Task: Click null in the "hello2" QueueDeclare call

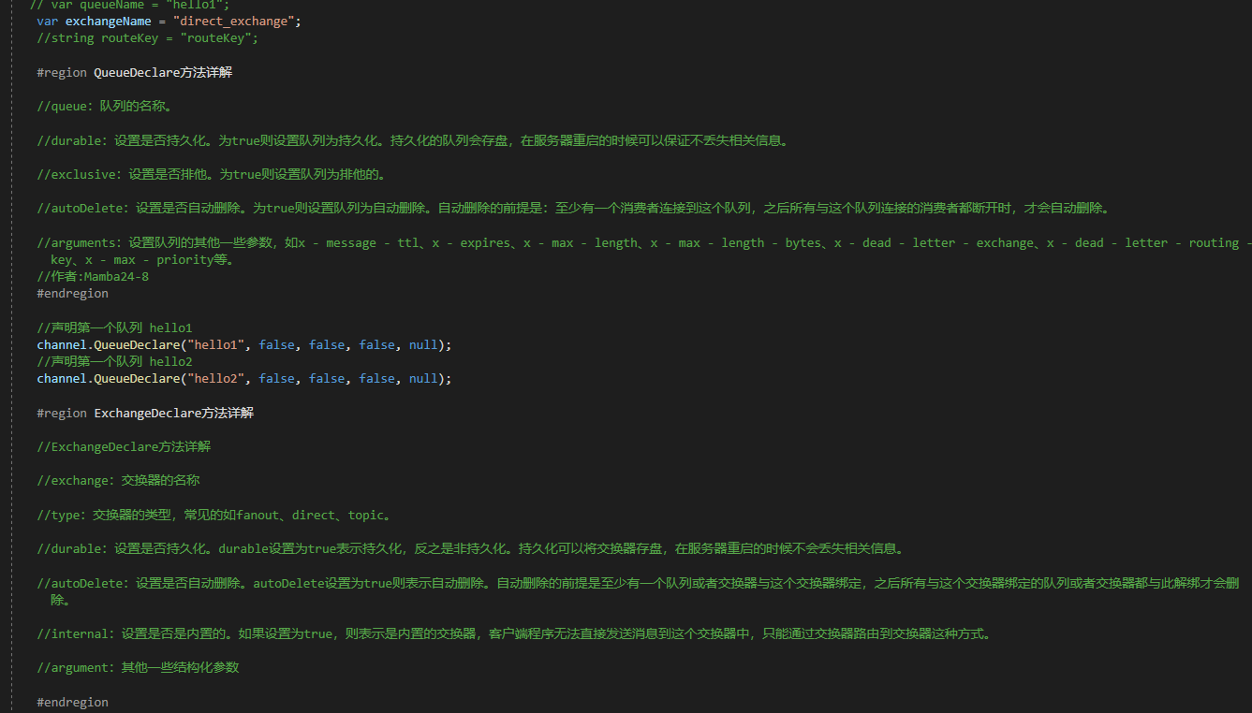Action: [x=423, y=378]
